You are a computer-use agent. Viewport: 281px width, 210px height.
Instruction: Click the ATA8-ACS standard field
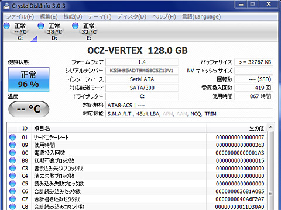[189, 105]
